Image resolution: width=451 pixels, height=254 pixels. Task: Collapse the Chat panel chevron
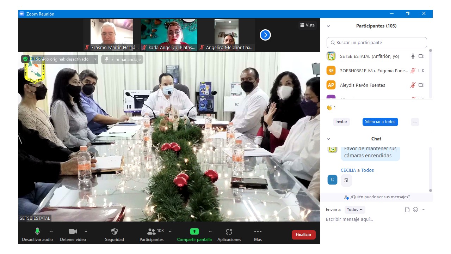click(328, 139)
